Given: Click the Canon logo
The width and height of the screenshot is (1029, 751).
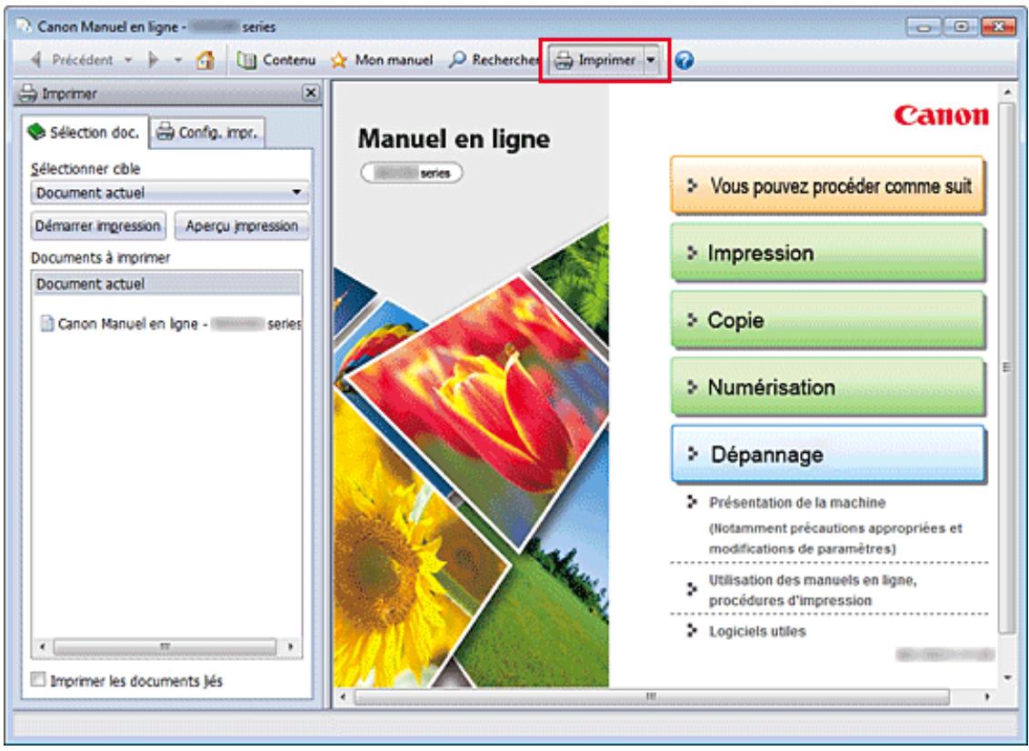Looking at the screenshot, I should click(941, 115).
